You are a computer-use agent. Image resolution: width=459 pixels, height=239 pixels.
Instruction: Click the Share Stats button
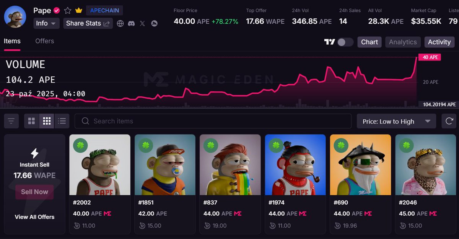88,23
